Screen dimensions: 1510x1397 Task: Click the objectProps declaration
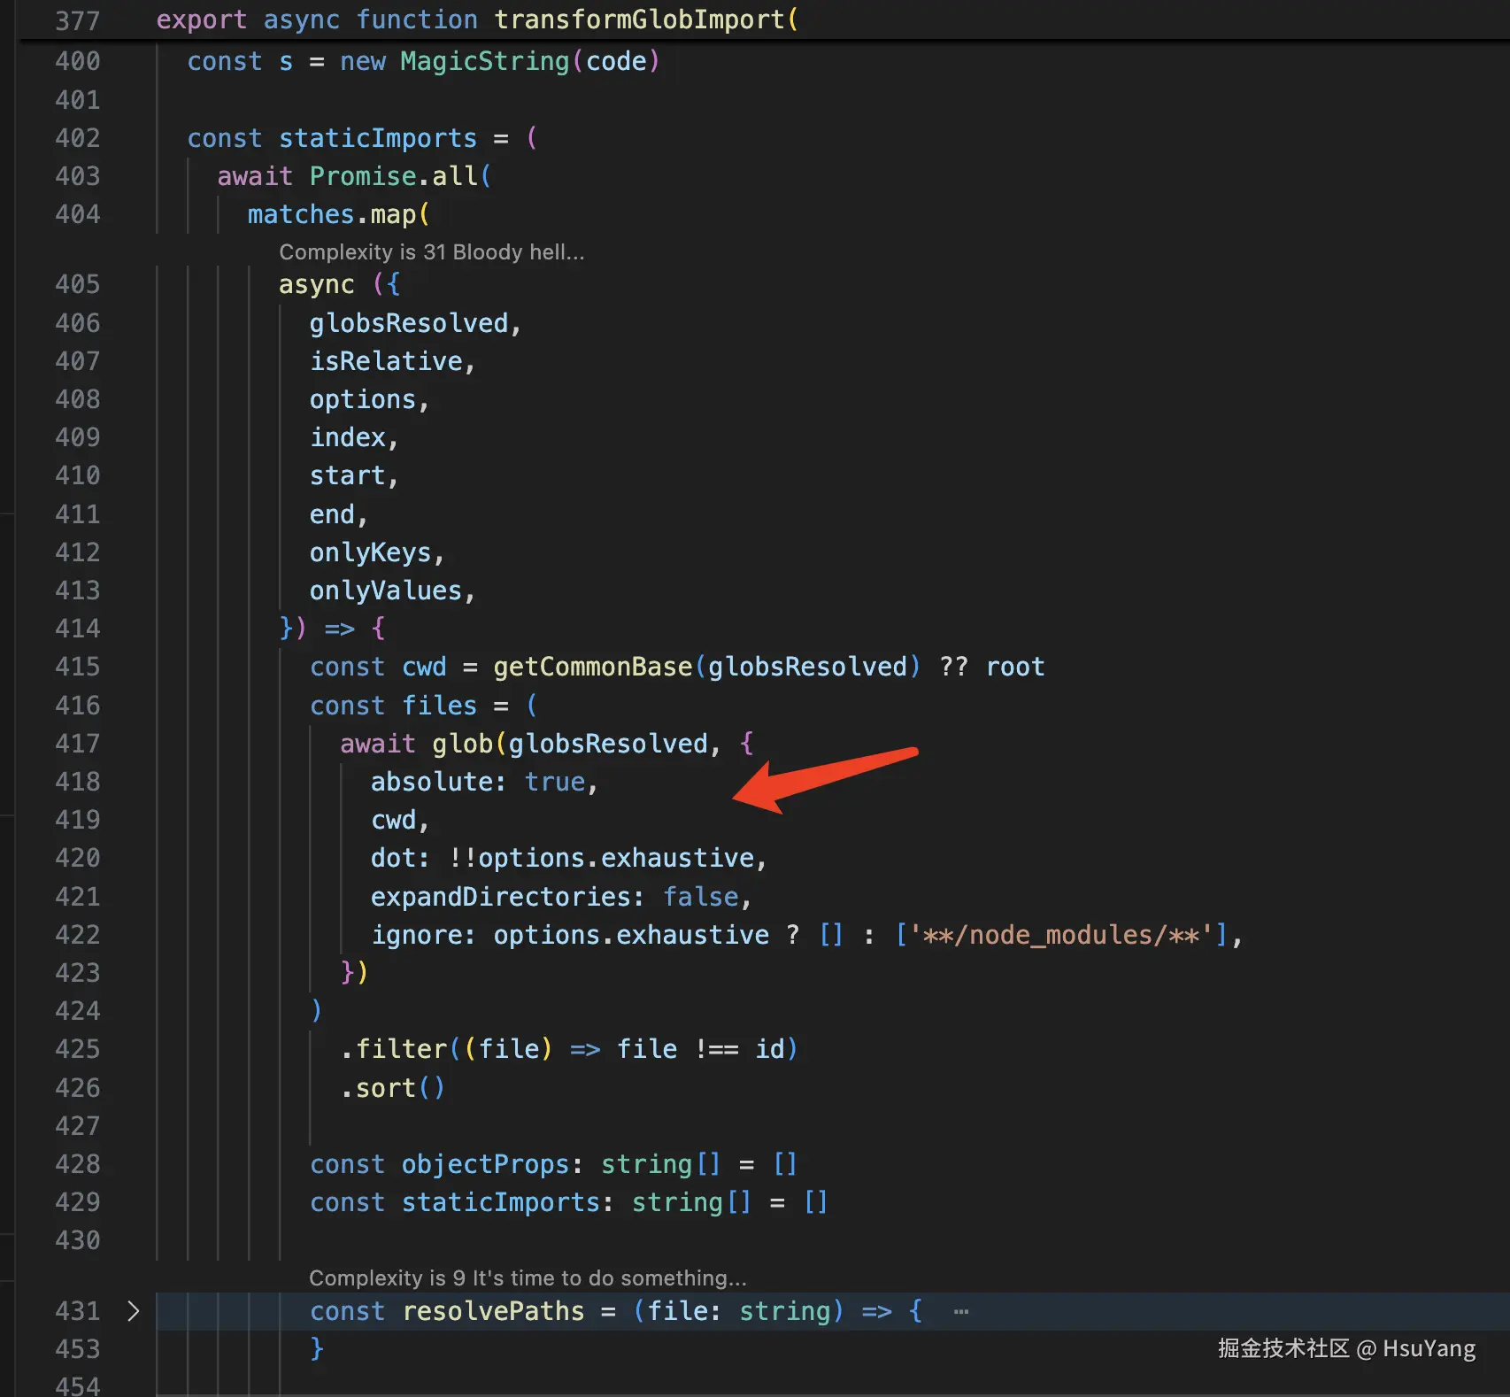(x=485, y=1164)
